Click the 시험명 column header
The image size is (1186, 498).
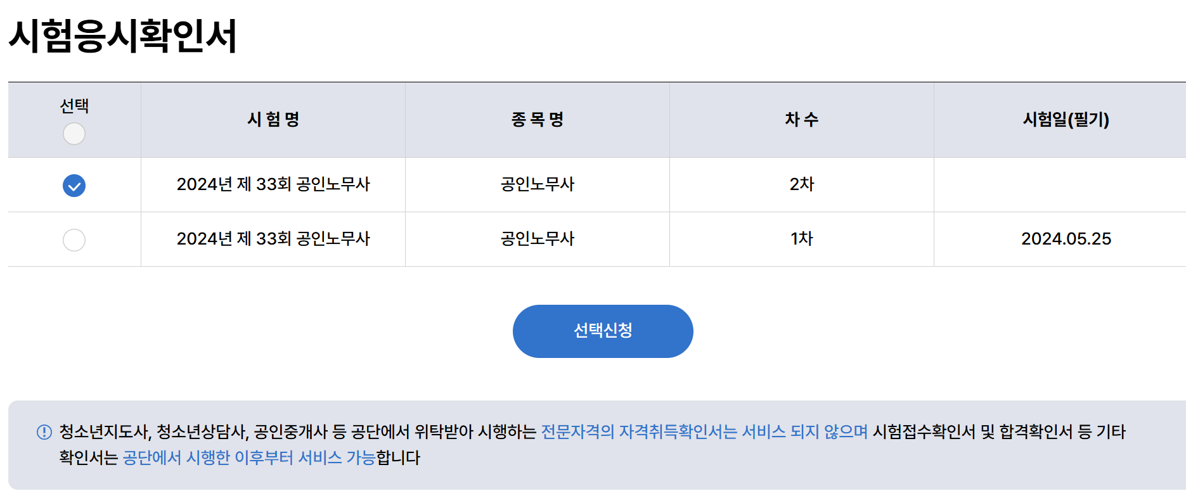click(273, 120)
